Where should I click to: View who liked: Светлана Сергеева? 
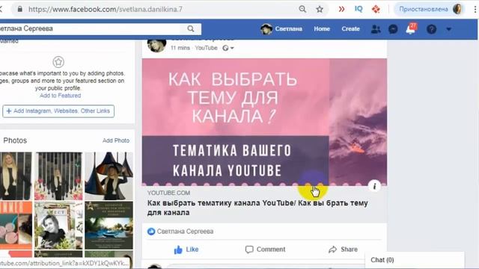[185, 232]
